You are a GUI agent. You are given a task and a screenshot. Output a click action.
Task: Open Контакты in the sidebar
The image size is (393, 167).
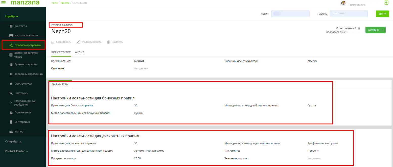20,26
